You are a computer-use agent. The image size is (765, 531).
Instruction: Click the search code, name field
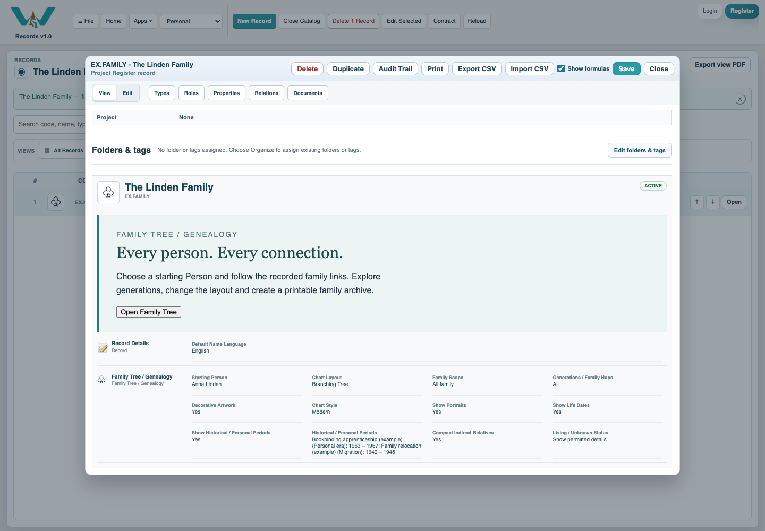50,124
